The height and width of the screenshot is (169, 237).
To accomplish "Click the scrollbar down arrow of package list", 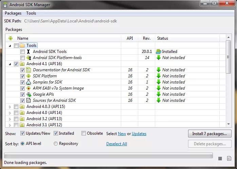I will tap(229, 124).
